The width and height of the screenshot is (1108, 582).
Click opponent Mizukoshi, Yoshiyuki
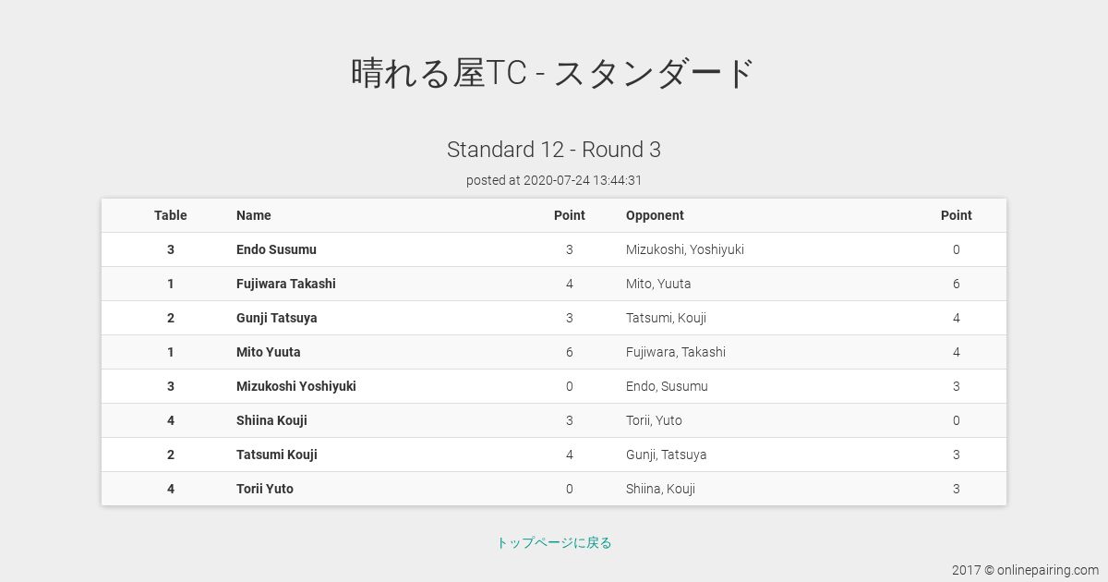(x=685, y=249)
